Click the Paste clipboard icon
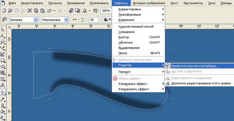This screenshot has height=121, width=234. tap(42, 11)
